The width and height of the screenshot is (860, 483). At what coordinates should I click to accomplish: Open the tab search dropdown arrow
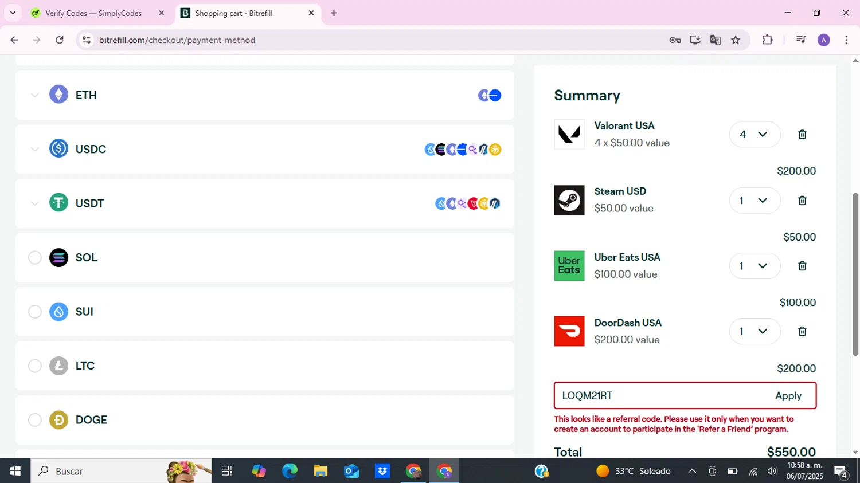pos(13,13)
